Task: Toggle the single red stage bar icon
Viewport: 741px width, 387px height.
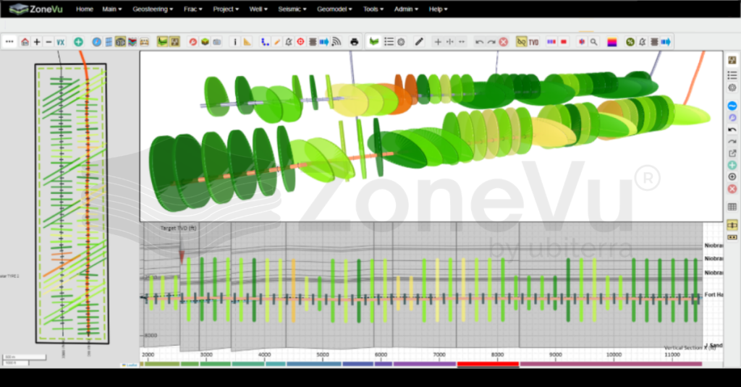Action: coord(563,42)
